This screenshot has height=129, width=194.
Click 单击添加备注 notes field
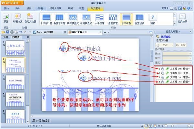(42, 121)
